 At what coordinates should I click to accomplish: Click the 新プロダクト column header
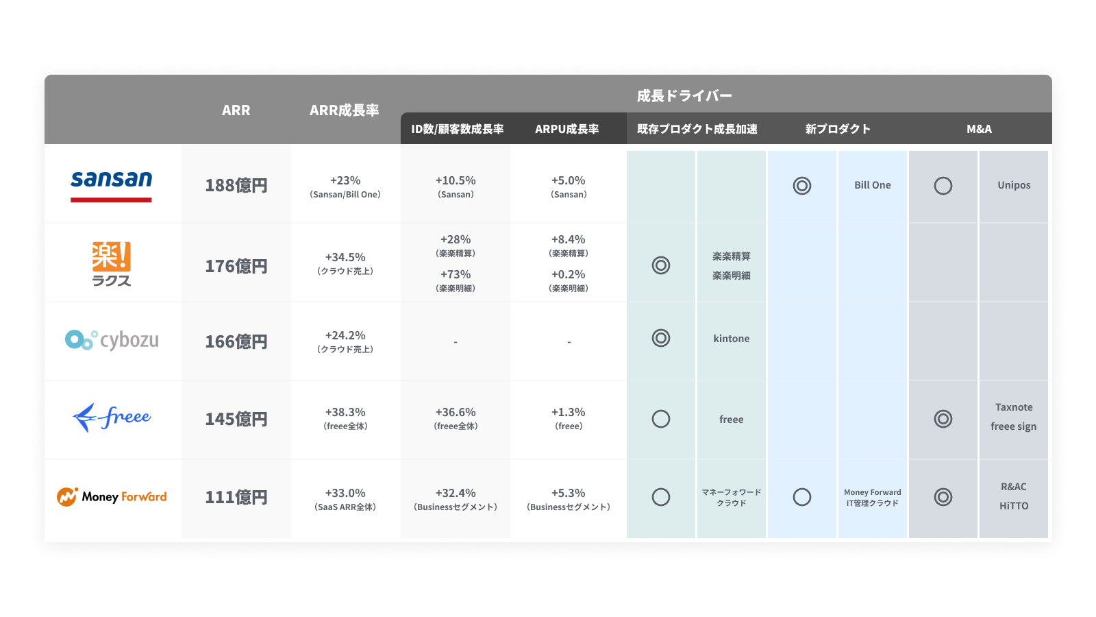tap(837, 128)
